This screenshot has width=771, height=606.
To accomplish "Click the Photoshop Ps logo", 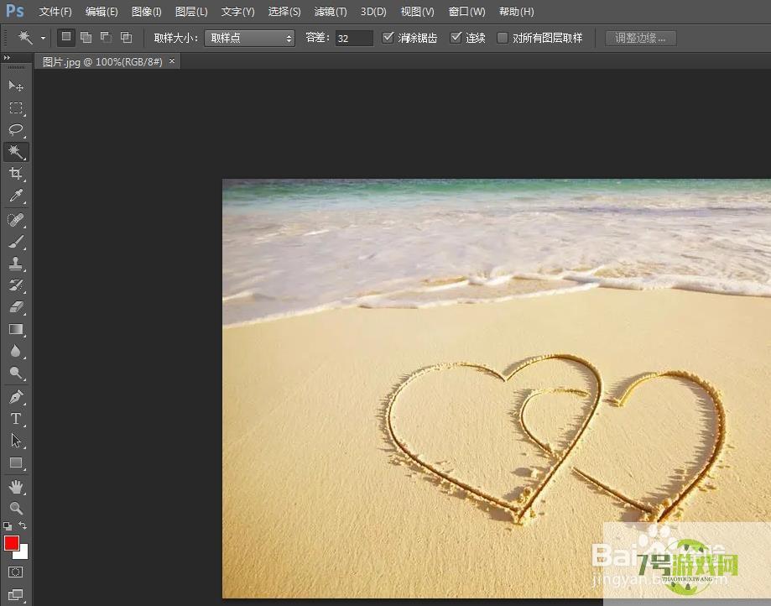I will [15, 11].
